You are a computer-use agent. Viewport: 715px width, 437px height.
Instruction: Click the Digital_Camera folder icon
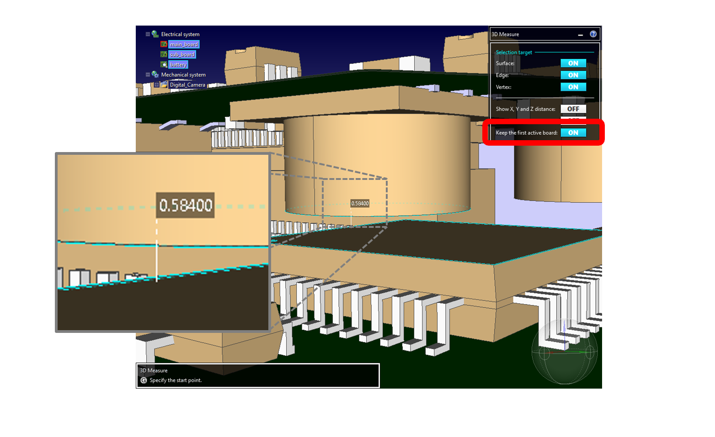[x=164, y=84]
